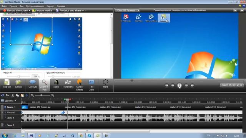Click the fast forward playback button

point(186,85)
